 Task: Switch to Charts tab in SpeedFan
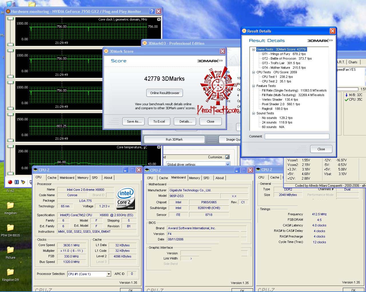tap(353, 62)
